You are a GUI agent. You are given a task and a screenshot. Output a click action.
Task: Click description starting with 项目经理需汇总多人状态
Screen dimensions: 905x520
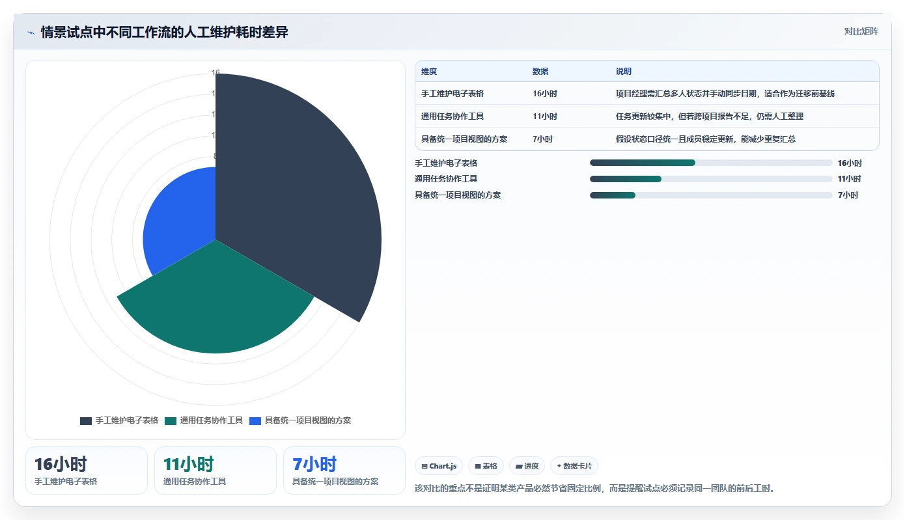click(x=725, y=94)
